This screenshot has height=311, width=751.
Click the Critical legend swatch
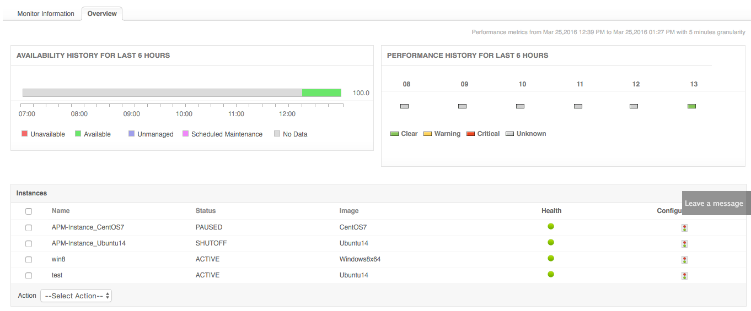(470, 134)
